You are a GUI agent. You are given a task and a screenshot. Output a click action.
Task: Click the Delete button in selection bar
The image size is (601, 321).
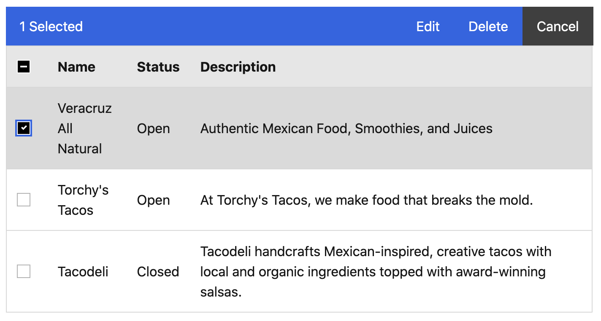tap(488, 27)
